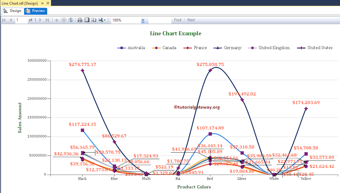
Task: Open the export format dropdown
Action: [x=105, y=20]
